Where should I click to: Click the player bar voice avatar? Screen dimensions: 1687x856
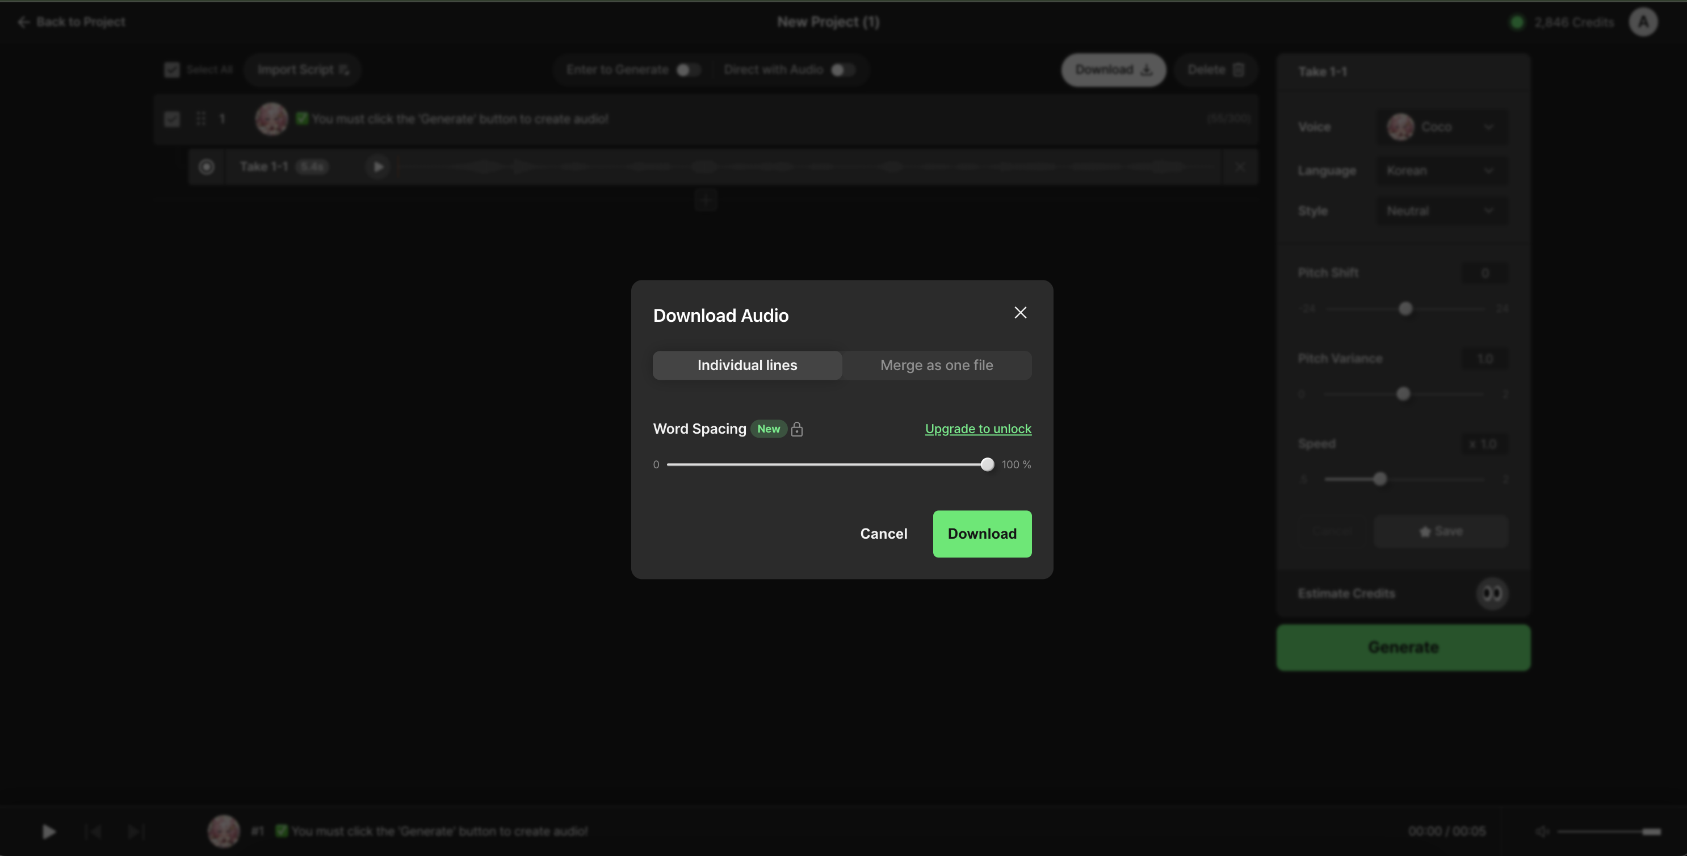click(223, 831)
